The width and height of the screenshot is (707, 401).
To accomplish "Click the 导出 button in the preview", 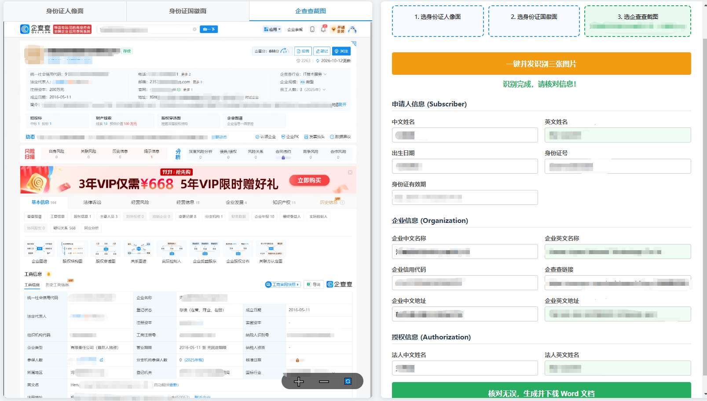I will (314, 284).
